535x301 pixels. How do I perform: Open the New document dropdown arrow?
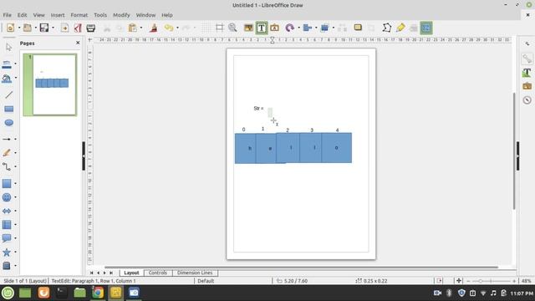(x=19, y=28)
